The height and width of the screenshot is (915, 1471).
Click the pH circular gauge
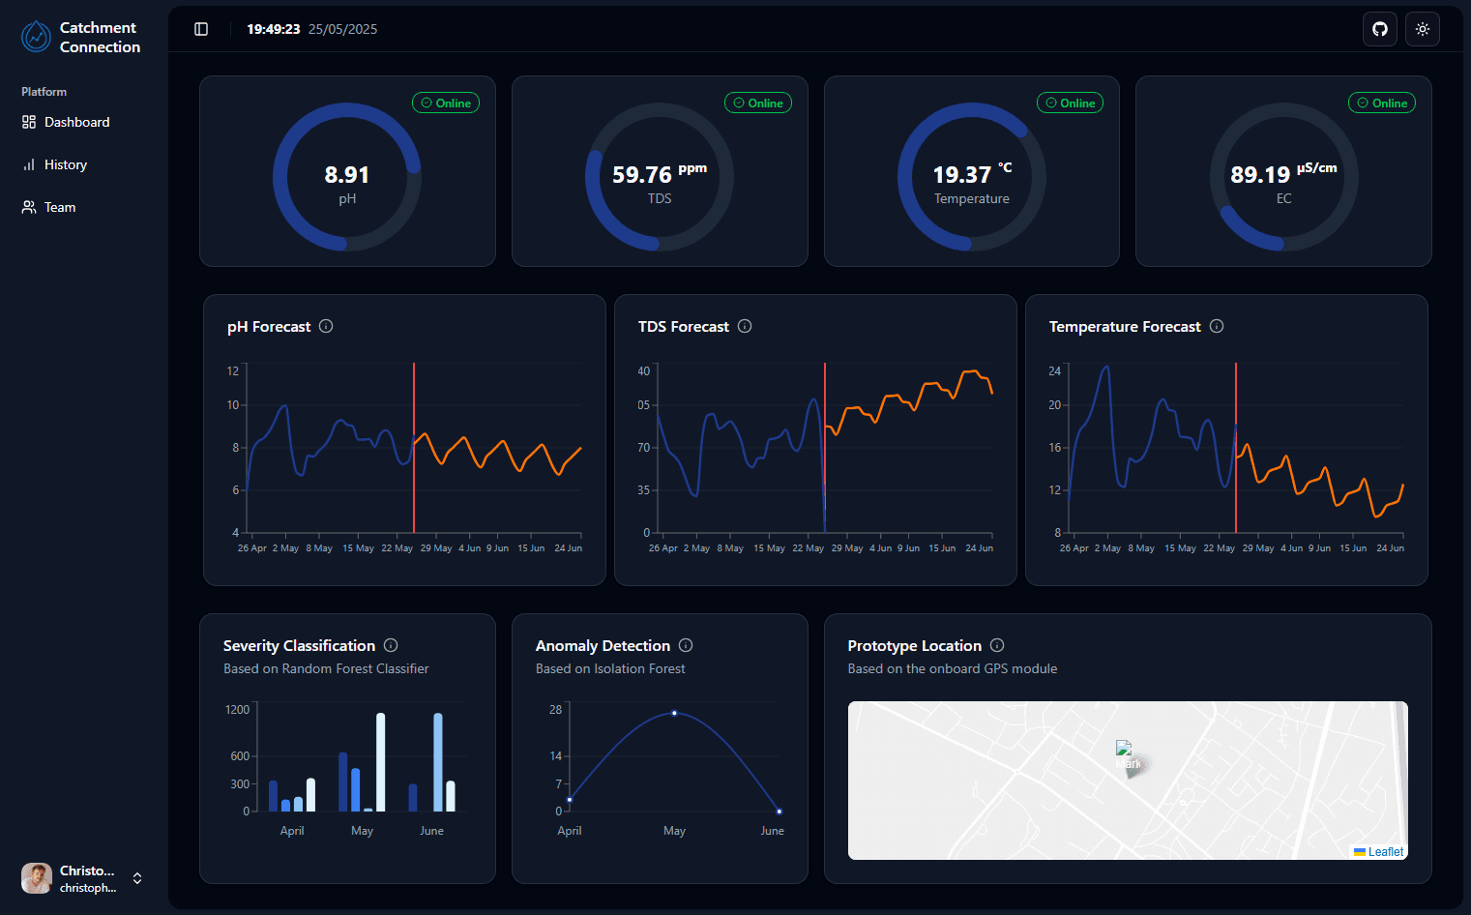347,177
